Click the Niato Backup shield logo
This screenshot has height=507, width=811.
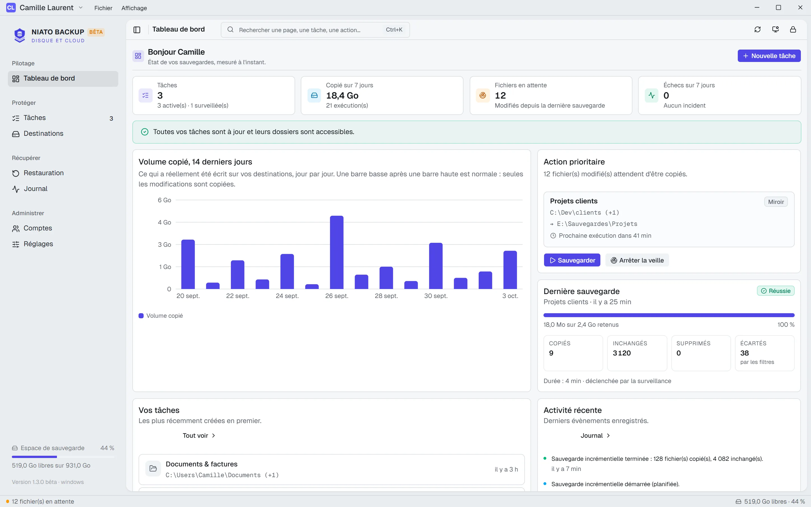[x=20, y=35]
